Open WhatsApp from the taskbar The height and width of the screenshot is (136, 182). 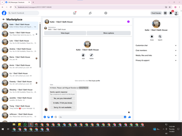[x=25, y=124]
